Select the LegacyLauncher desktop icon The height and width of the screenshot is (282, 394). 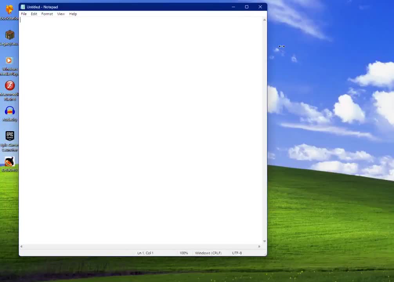[9, 35]
